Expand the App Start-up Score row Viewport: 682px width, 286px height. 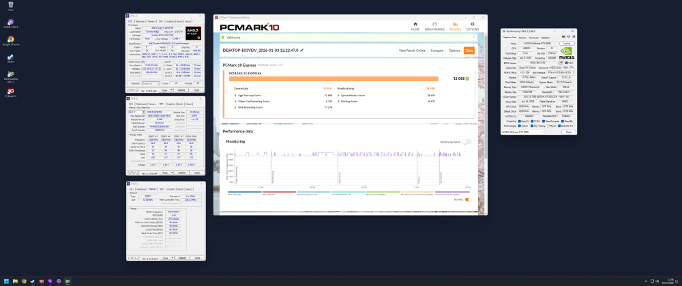pos(235,95)
